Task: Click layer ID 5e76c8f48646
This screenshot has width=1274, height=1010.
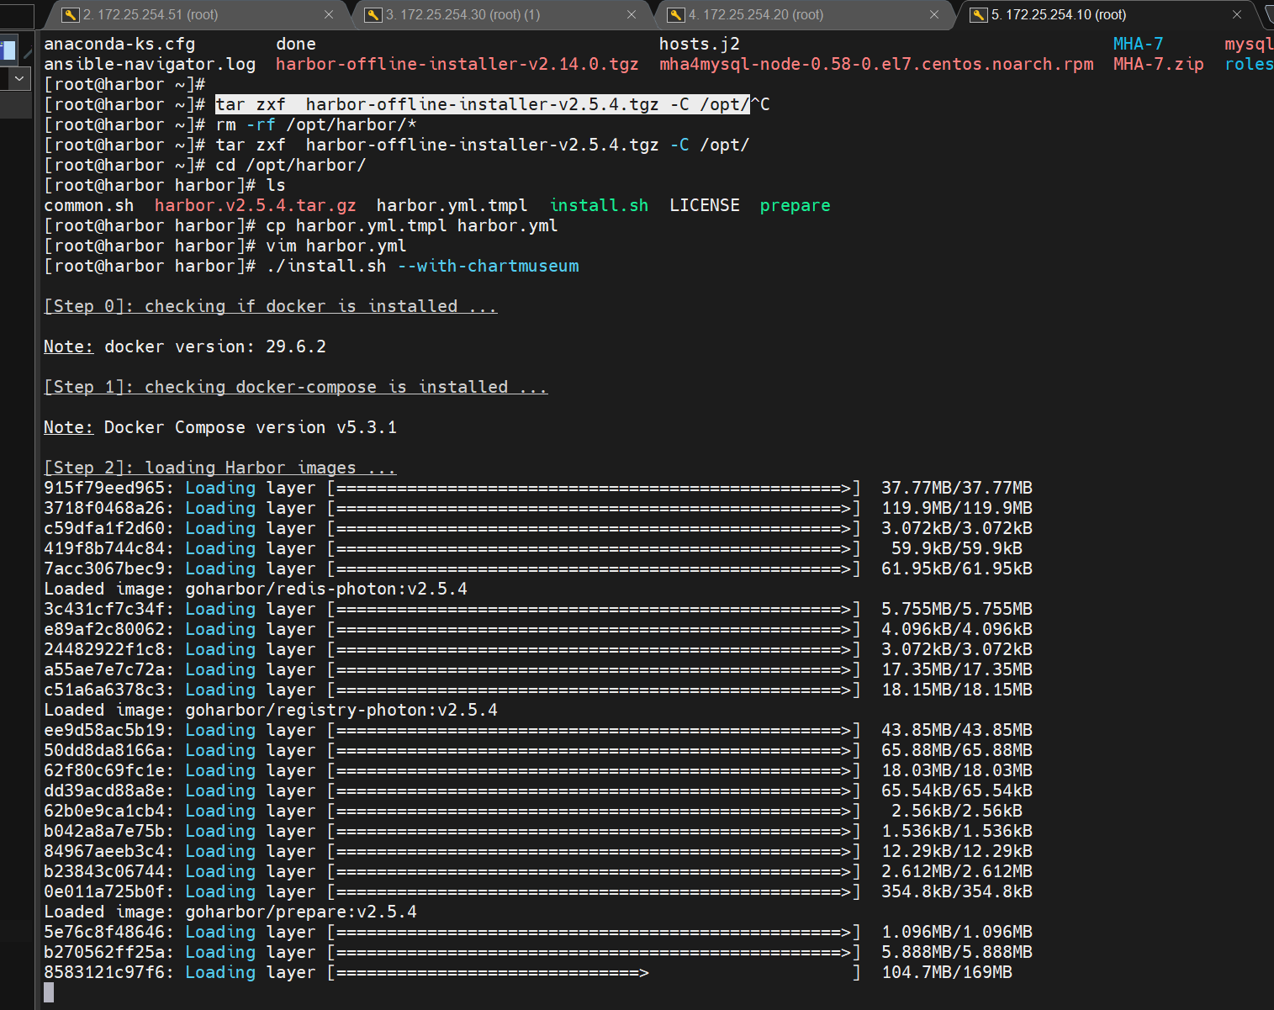Action: pyautogui.click(x=104, y=932)
